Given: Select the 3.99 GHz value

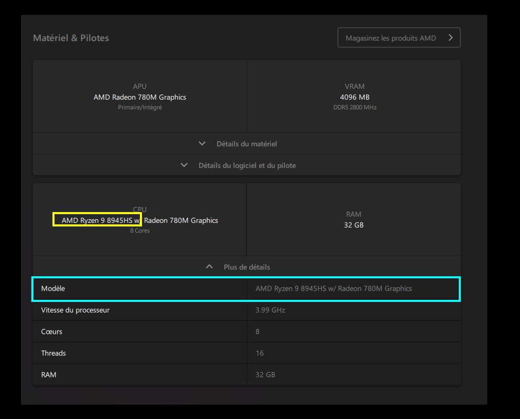Looking at the screenshot, I should point(270,310).
